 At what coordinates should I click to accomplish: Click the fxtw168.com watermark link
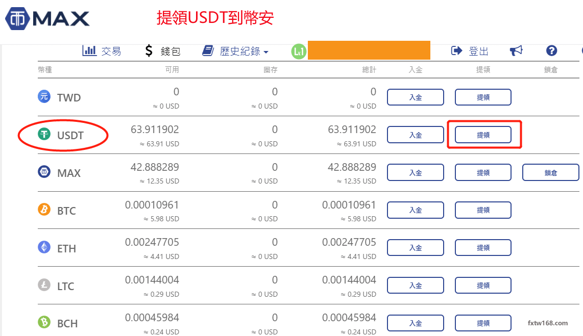tap(548, 323)
